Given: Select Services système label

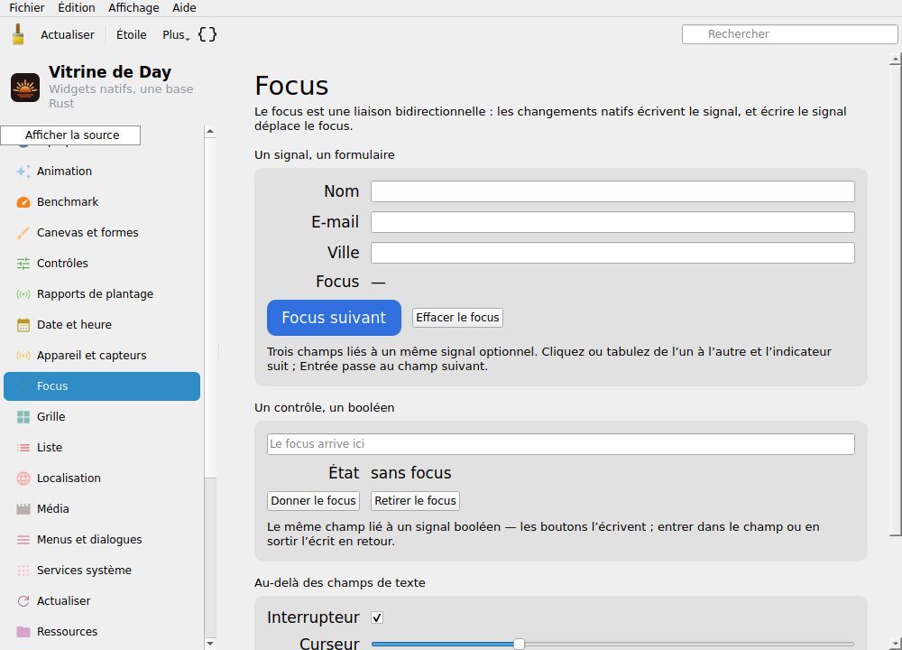Looking at the screenshot, I should tap(84, 570).
